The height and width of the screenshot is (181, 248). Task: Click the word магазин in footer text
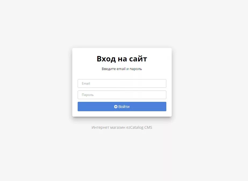(118, 127)
